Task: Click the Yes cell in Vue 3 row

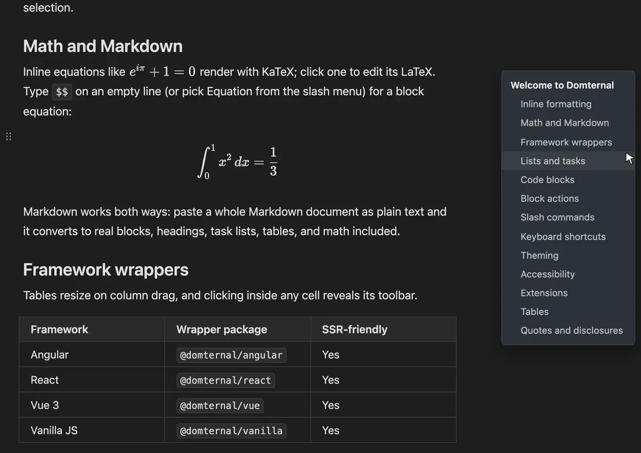Action: coord(383,405)
